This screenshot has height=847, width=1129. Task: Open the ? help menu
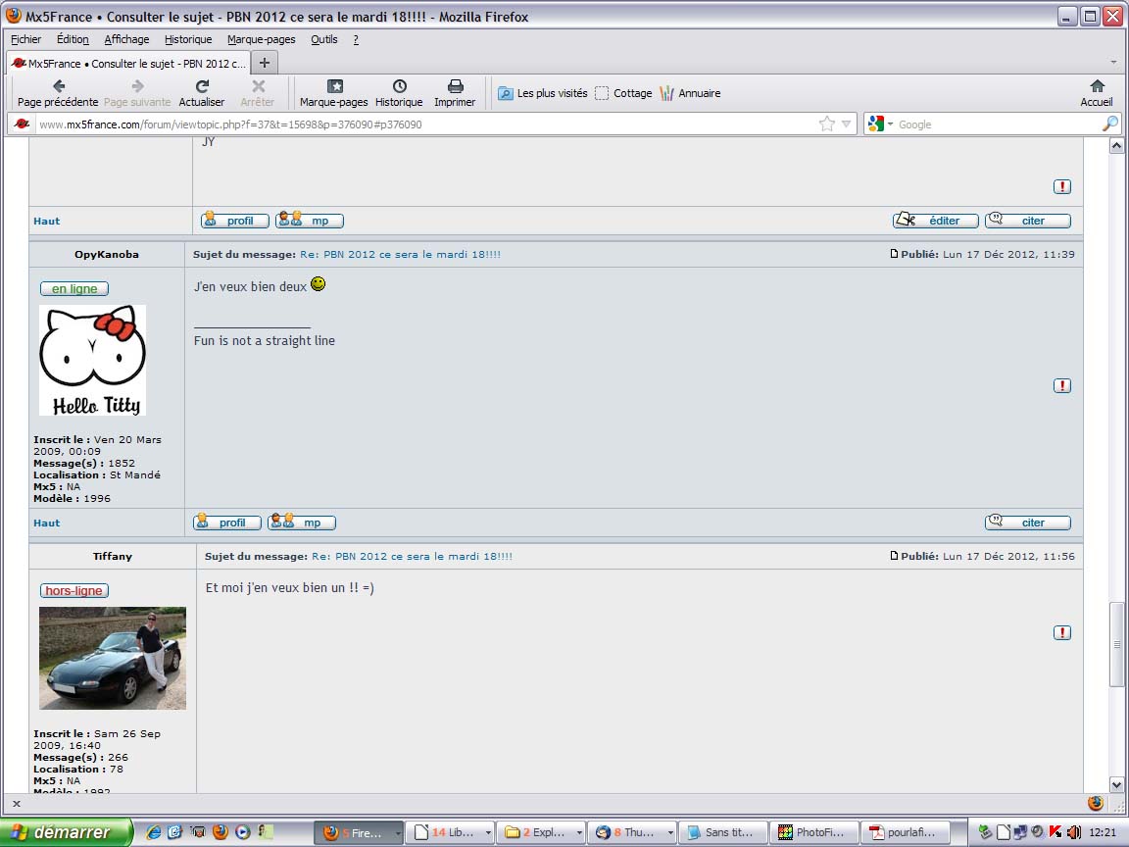[x=356, y=39]
